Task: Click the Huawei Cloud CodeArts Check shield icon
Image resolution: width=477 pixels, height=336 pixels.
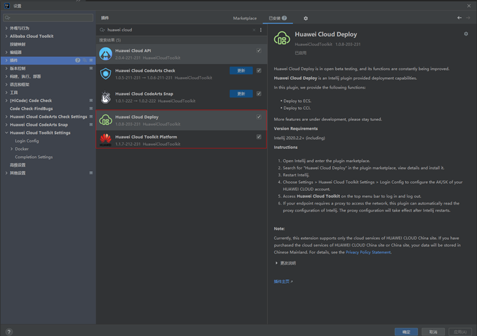Action: coord(106,74)
